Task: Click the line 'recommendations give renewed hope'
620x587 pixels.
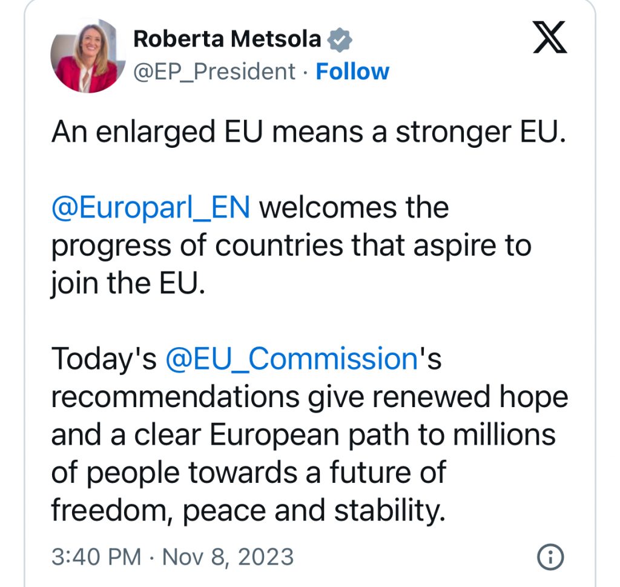Action: tap(309, 397)
